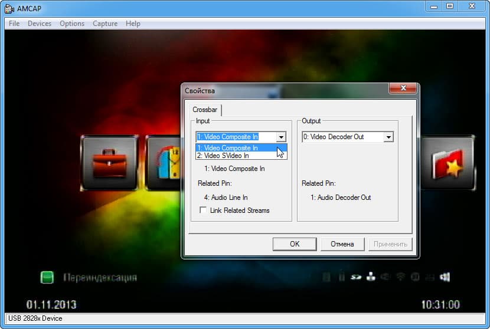
Task: Click the Wi-Fi status icon
Action: pos(400,277)
